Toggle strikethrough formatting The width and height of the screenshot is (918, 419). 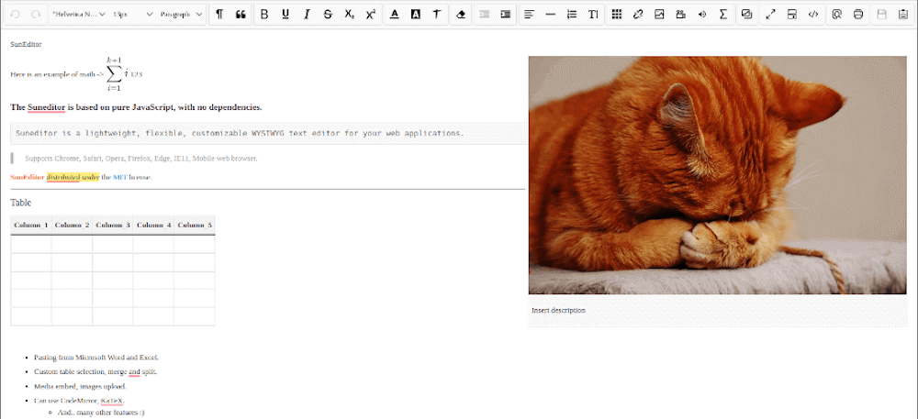328,15
